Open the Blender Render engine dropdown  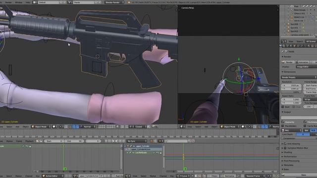pos(114,2)
